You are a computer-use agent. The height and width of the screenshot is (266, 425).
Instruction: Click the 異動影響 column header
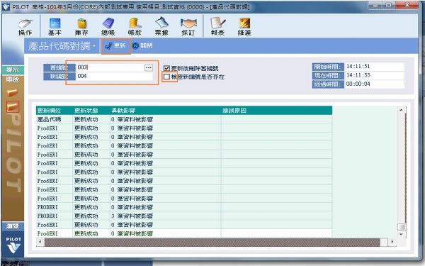tap(166, 111)
